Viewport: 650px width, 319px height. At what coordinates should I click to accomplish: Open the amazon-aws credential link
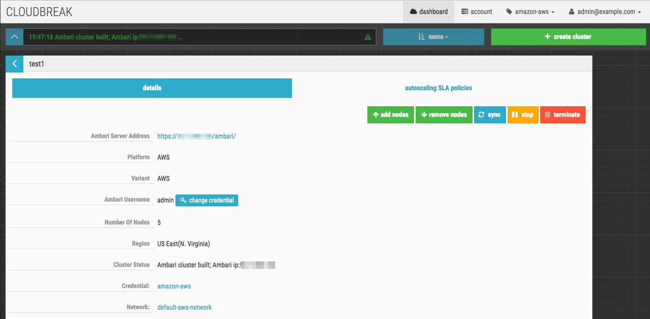tap(174, 286)
